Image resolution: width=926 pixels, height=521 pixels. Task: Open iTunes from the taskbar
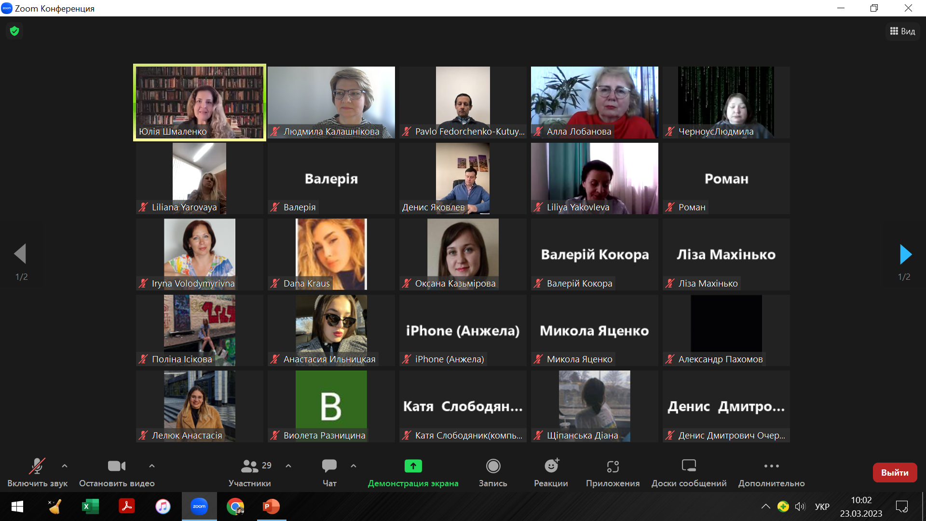point(163,507)
